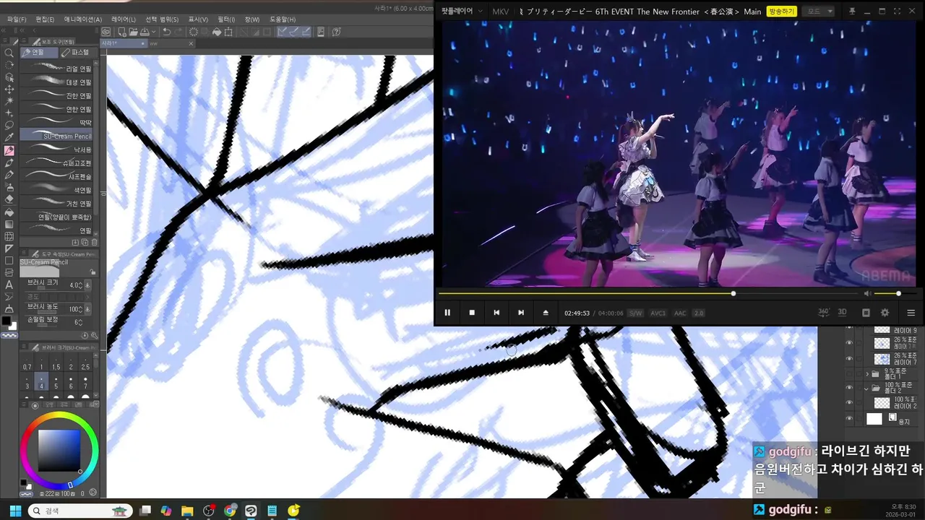Image resolution: width=925 pixels, height=520 pixels.
Task: Select the 진한 연필 brush
Action: 58,95
